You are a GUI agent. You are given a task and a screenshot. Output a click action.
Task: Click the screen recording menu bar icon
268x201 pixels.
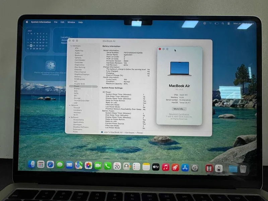pos(205,23)
